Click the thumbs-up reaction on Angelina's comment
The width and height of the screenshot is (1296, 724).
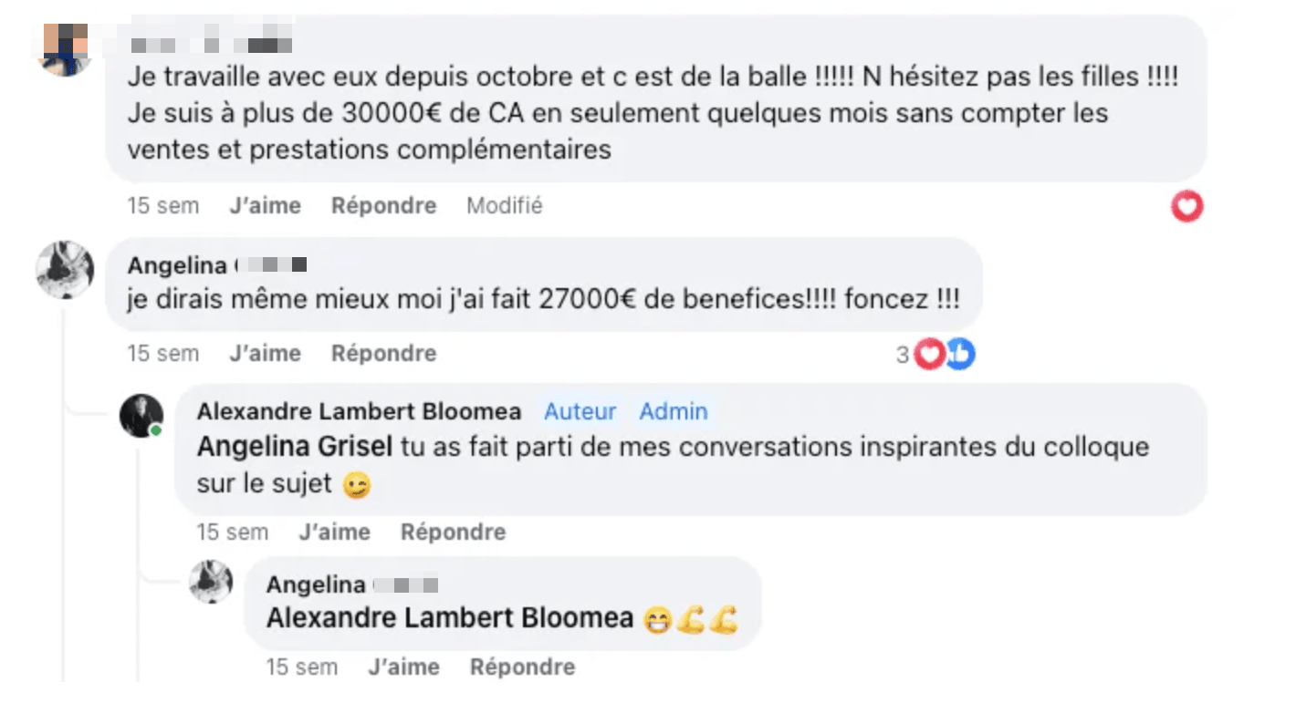tap(959, 354)
